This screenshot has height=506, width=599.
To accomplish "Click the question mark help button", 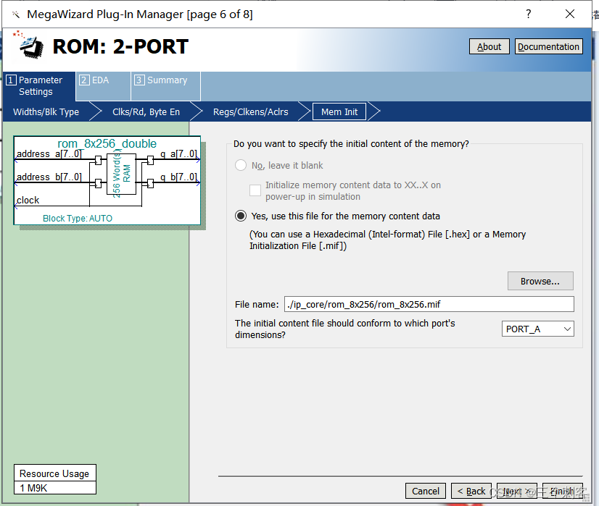I will [529, 14].
